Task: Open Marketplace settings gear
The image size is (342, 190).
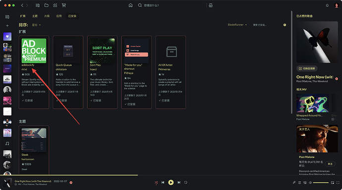Action: (285, 25)
